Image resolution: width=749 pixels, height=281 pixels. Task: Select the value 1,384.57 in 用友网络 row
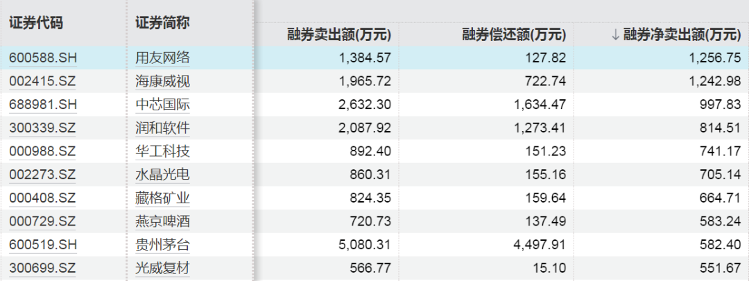[x=365, y=58]
